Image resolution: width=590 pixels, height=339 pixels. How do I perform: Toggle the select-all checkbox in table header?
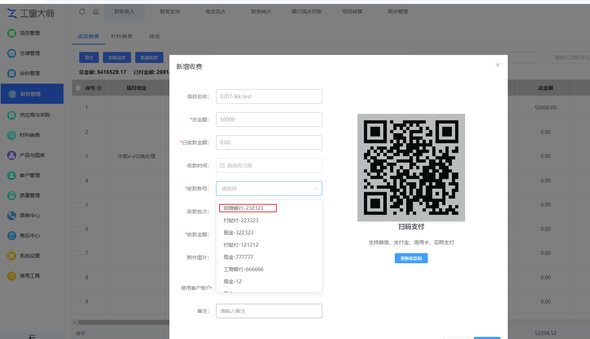tap(78, 88)
